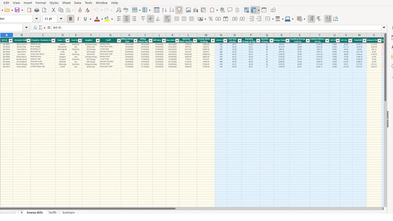Open Find and Replace
Viewport: 393px width, 221px height.
tap(119, 10)
